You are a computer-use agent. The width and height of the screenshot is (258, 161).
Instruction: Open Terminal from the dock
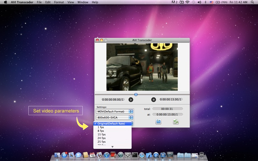[x=134, y=155]
